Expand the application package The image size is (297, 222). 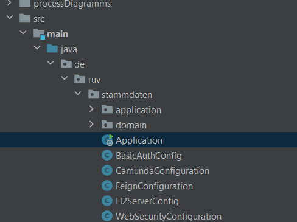point(91,109)
